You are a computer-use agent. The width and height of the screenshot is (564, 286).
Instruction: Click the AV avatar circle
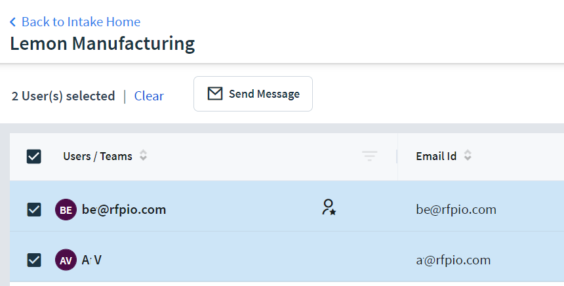(66, 260)
